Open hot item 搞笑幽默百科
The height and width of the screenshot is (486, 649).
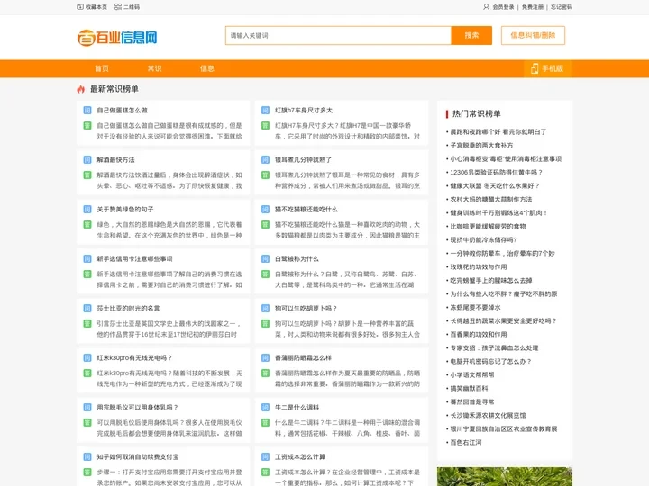tap(469, 389)
